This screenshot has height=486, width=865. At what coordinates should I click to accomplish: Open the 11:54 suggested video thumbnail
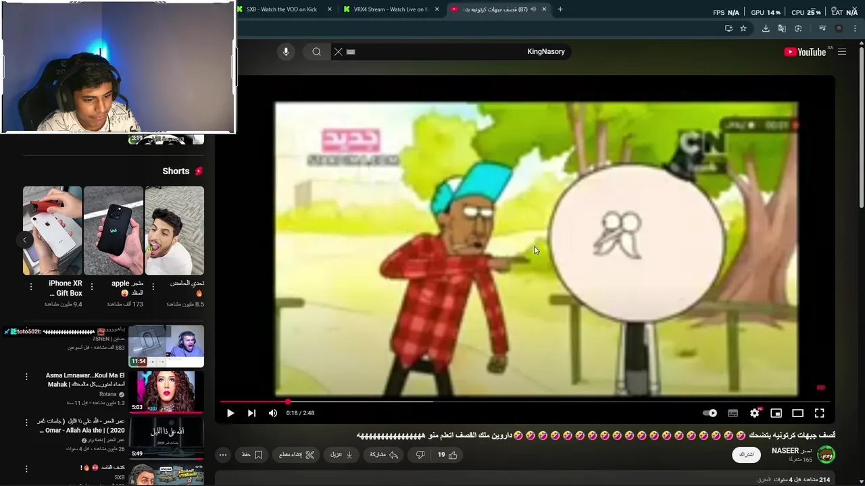[166, 346]
